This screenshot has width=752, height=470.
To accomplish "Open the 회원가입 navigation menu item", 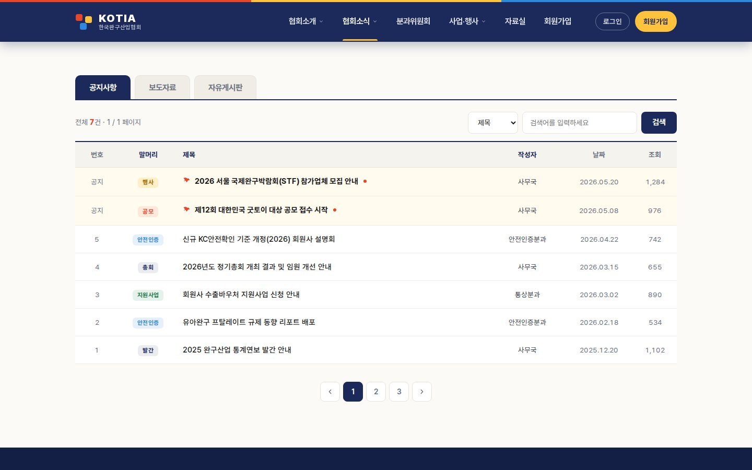I will [558, 21].
